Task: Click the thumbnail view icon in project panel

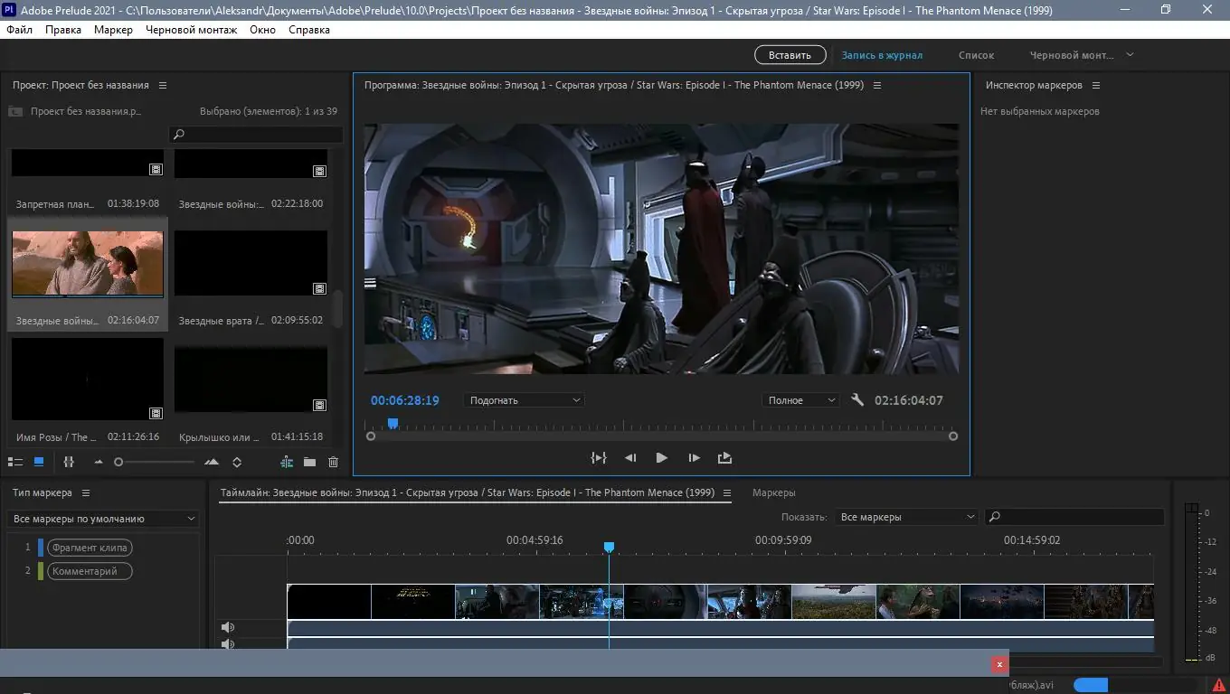Action: click(39, 462)
